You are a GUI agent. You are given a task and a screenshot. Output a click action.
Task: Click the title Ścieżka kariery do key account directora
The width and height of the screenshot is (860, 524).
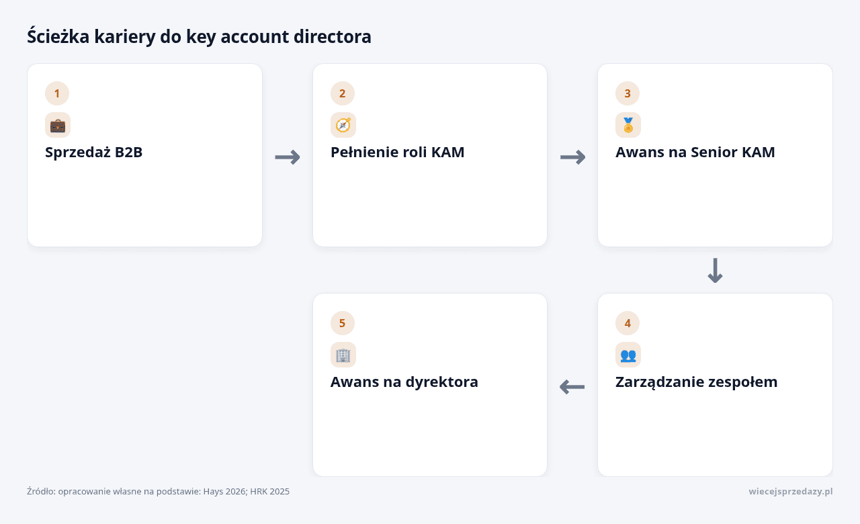[x=199, y=36]
